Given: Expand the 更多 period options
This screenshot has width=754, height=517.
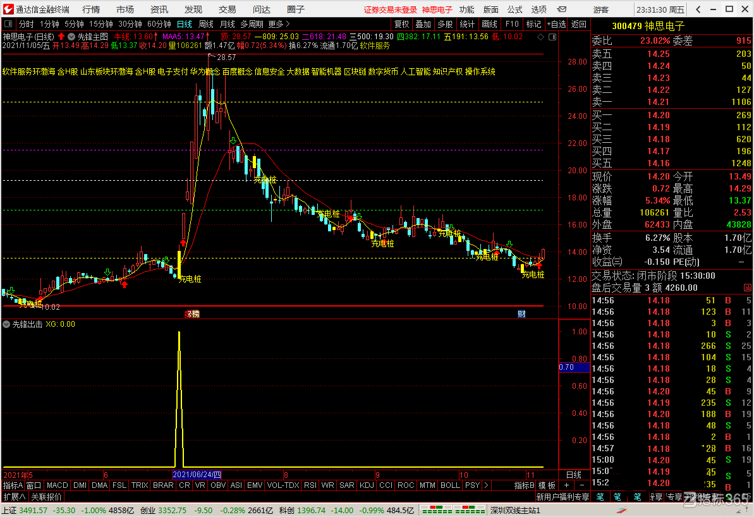Looking at the screenshot, I should pyautogui.click(x=279, y=24).
